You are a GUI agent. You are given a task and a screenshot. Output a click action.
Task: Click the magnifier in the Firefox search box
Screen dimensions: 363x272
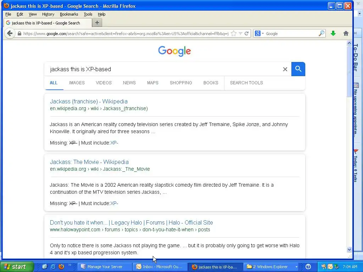(321, 34)
